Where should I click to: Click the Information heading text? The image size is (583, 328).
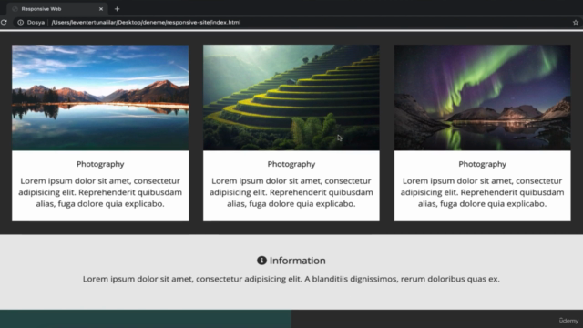[298, 261]
